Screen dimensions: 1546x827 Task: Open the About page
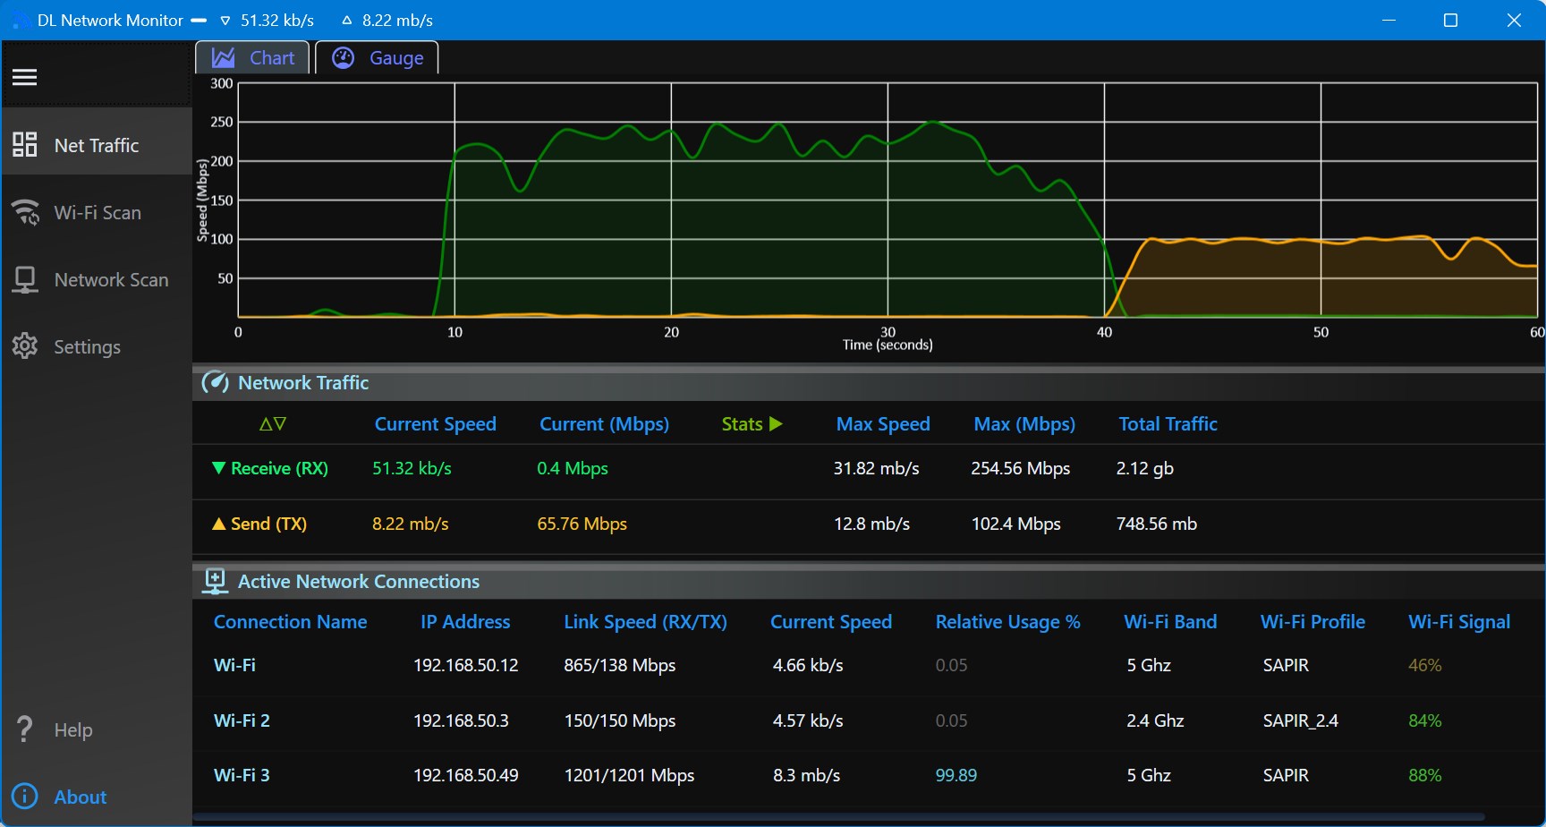tap(97, 797)
